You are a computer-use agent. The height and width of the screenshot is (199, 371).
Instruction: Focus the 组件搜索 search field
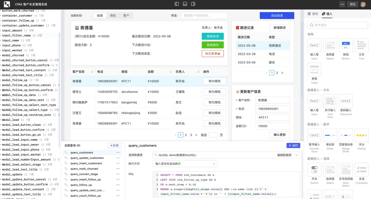tap(338, 25)
